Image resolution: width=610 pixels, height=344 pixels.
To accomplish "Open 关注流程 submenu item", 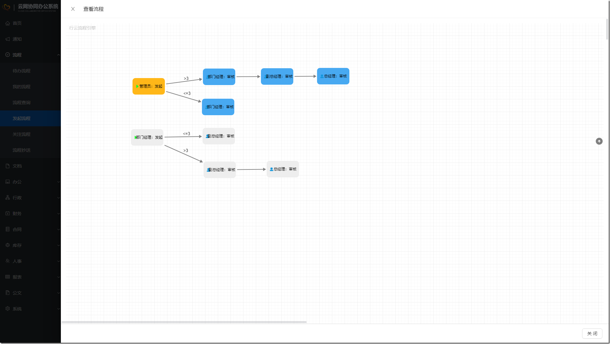I will [30, 134].
